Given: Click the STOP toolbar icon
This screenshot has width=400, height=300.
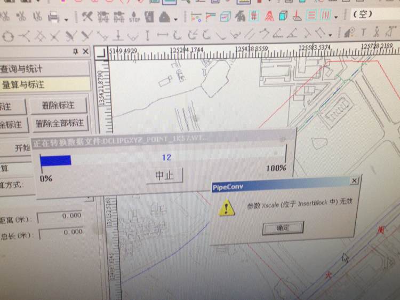Looking at the screenshot, I should [134, 17].
